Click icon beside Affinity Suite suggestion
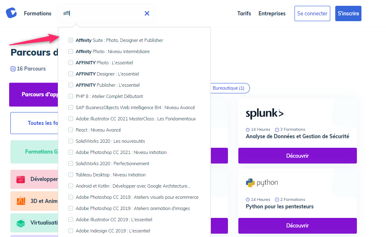 click(x=71, y=40)
